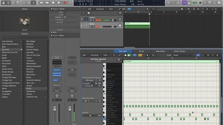Image resolution: width=223 pixels, height=125 pixels.
Task: Toggle the Metronome click button
Action: (x=189, y=3)
